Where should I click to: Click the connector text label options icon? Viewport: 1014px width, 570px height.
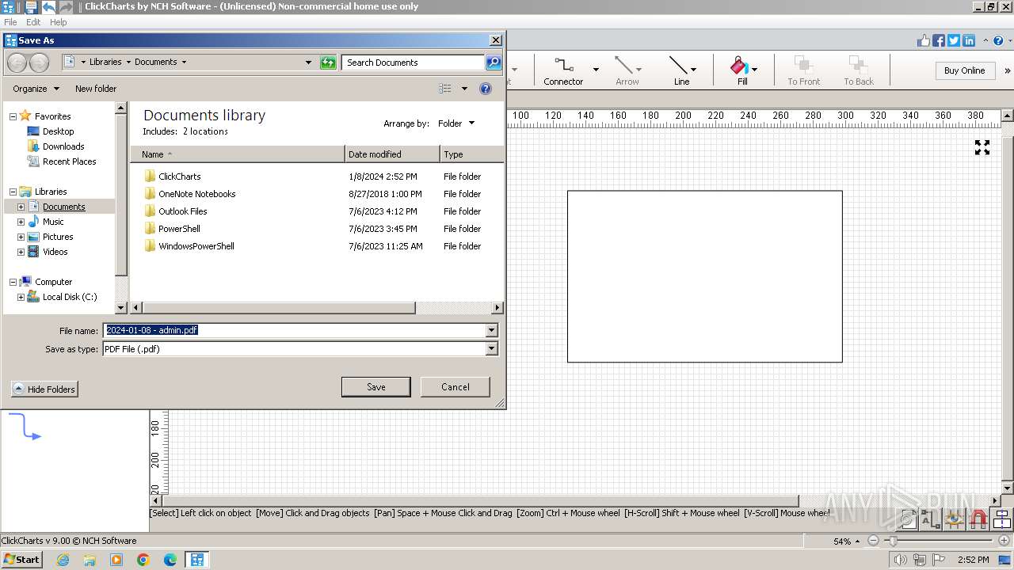pos(931,519)
